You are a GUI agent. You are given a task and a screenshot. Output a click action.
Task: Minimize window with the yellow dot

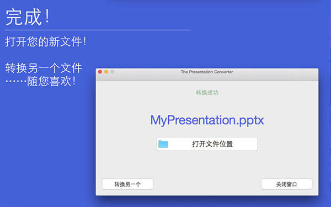[x=106, y=72]
